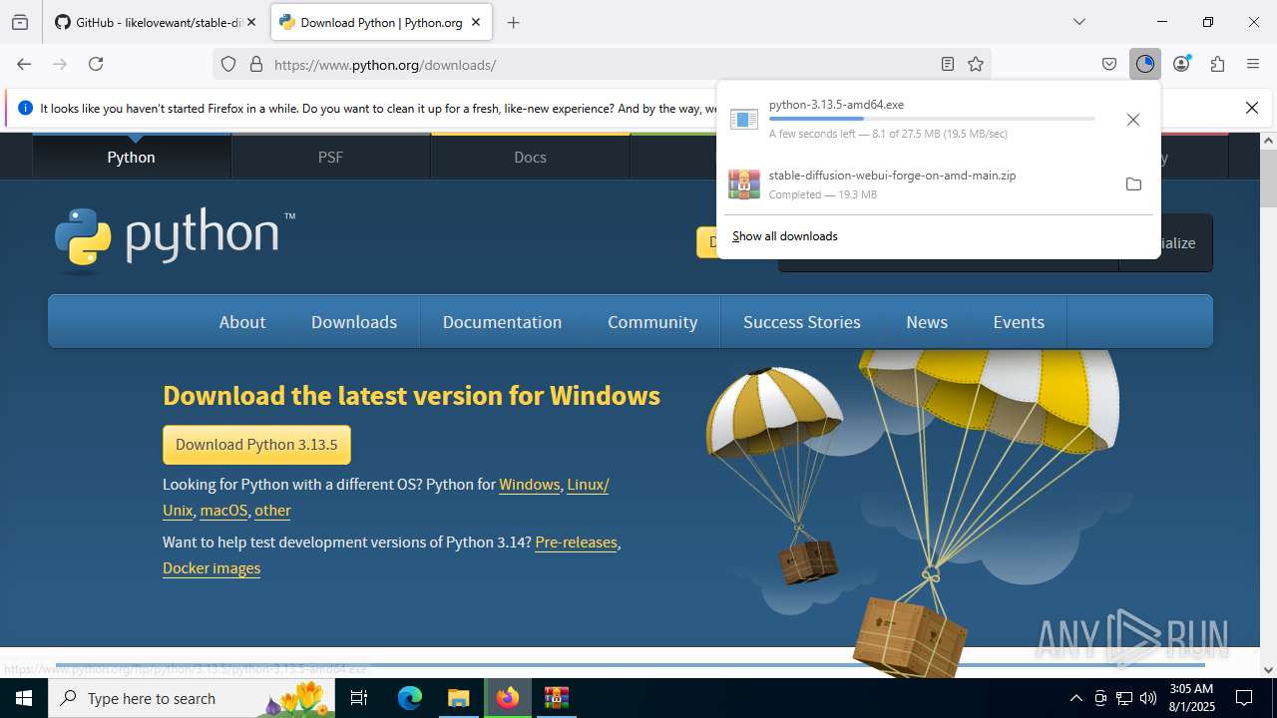Viewport: 1277px width, 718px height.
Task: Click the site security padlock icon
Action: [x=256, y=64]
